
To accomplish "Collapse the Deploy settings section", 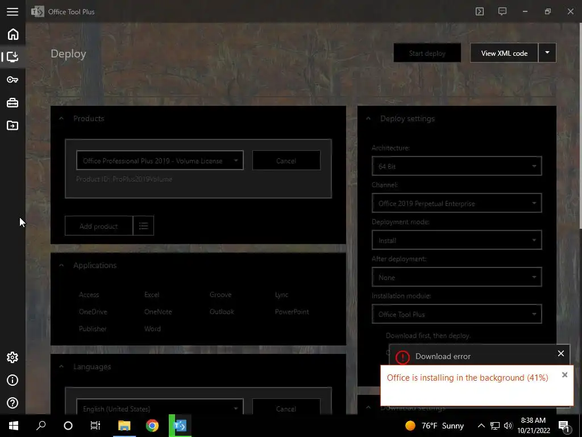I will coord(368,118).
